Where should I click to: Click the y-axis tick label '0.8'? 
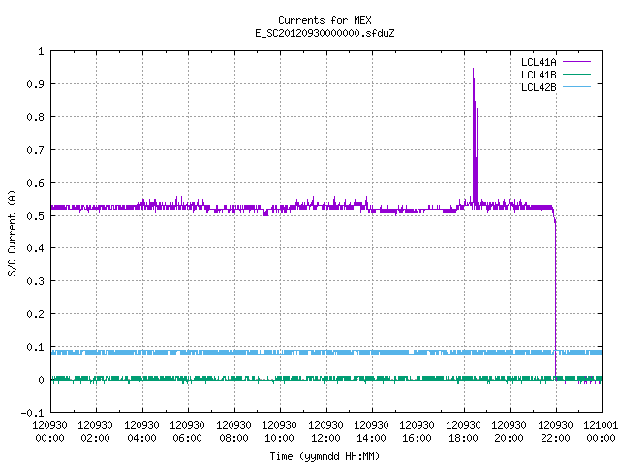point(35,117)
